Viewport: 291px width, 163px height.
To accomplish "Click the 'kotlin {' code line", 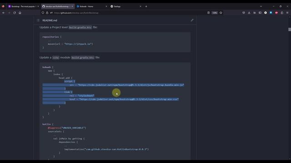I will click(x=48, y=124).
